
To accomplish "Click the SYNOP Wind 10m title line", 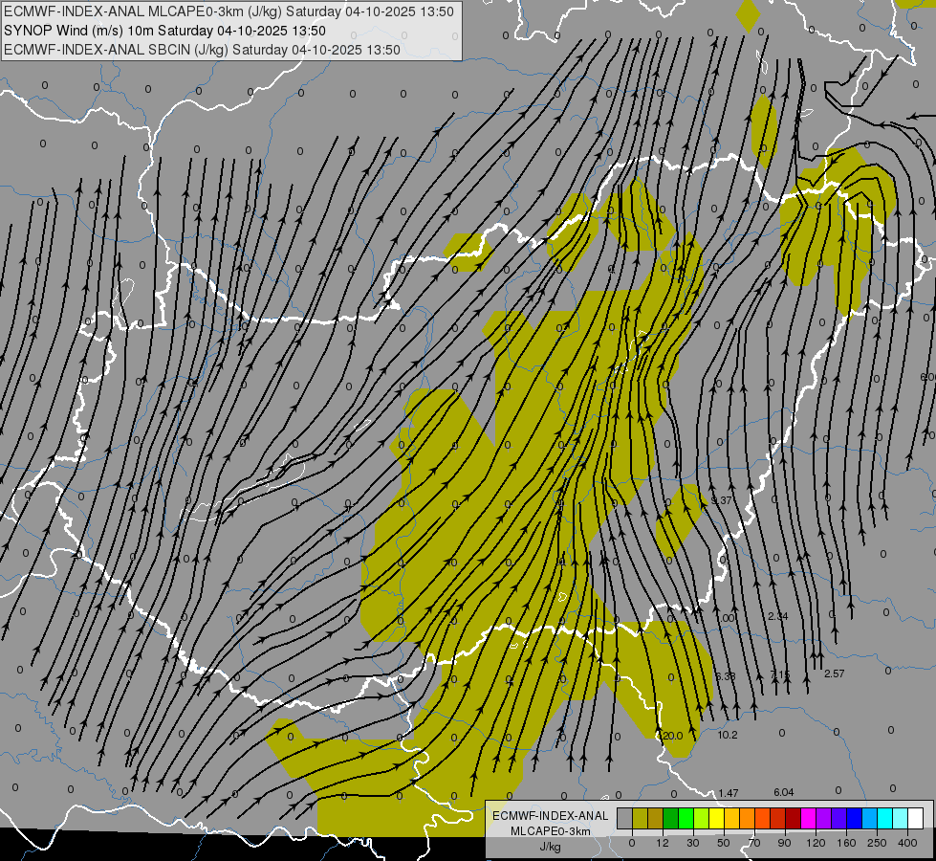I will click(164, 31).
